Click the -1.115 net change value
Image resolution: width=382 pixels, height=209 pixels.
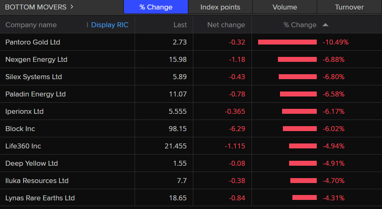click(235, 146)
